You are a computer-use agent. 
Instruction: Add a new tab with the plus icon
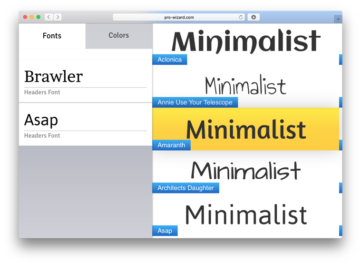338,19
